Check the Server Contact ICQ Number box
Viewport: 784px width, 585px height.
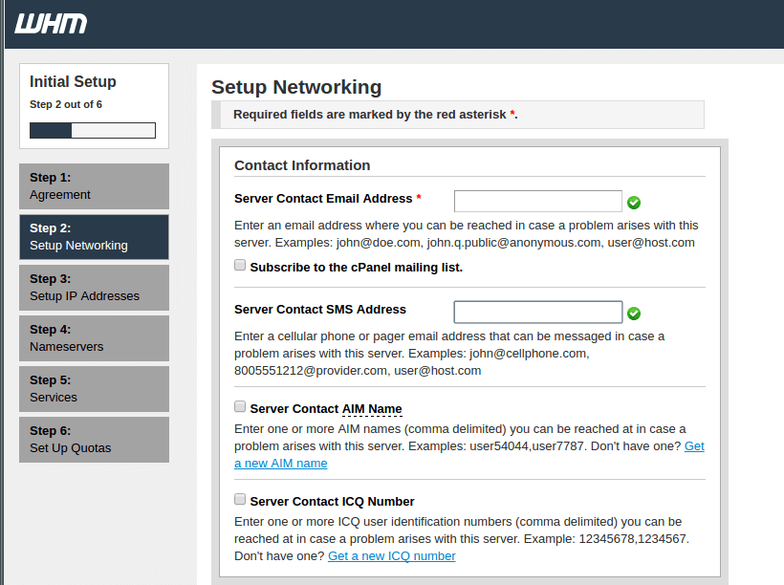click(240, 499)
